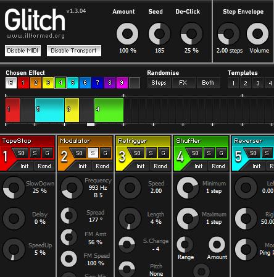Toggle Modulator S solo button
This screenshot has width=274, height=277.
point(93,153)
